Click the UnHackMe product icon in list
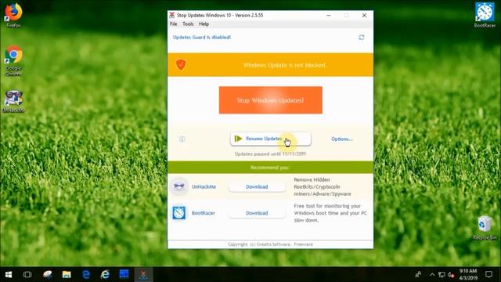 pyautogui.click(x=179, y=186)
